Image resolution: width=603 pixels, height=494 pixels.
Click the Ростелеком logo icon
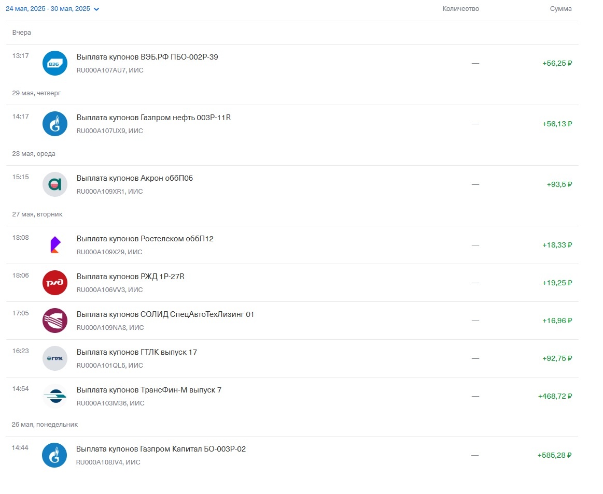pos(54,245)
